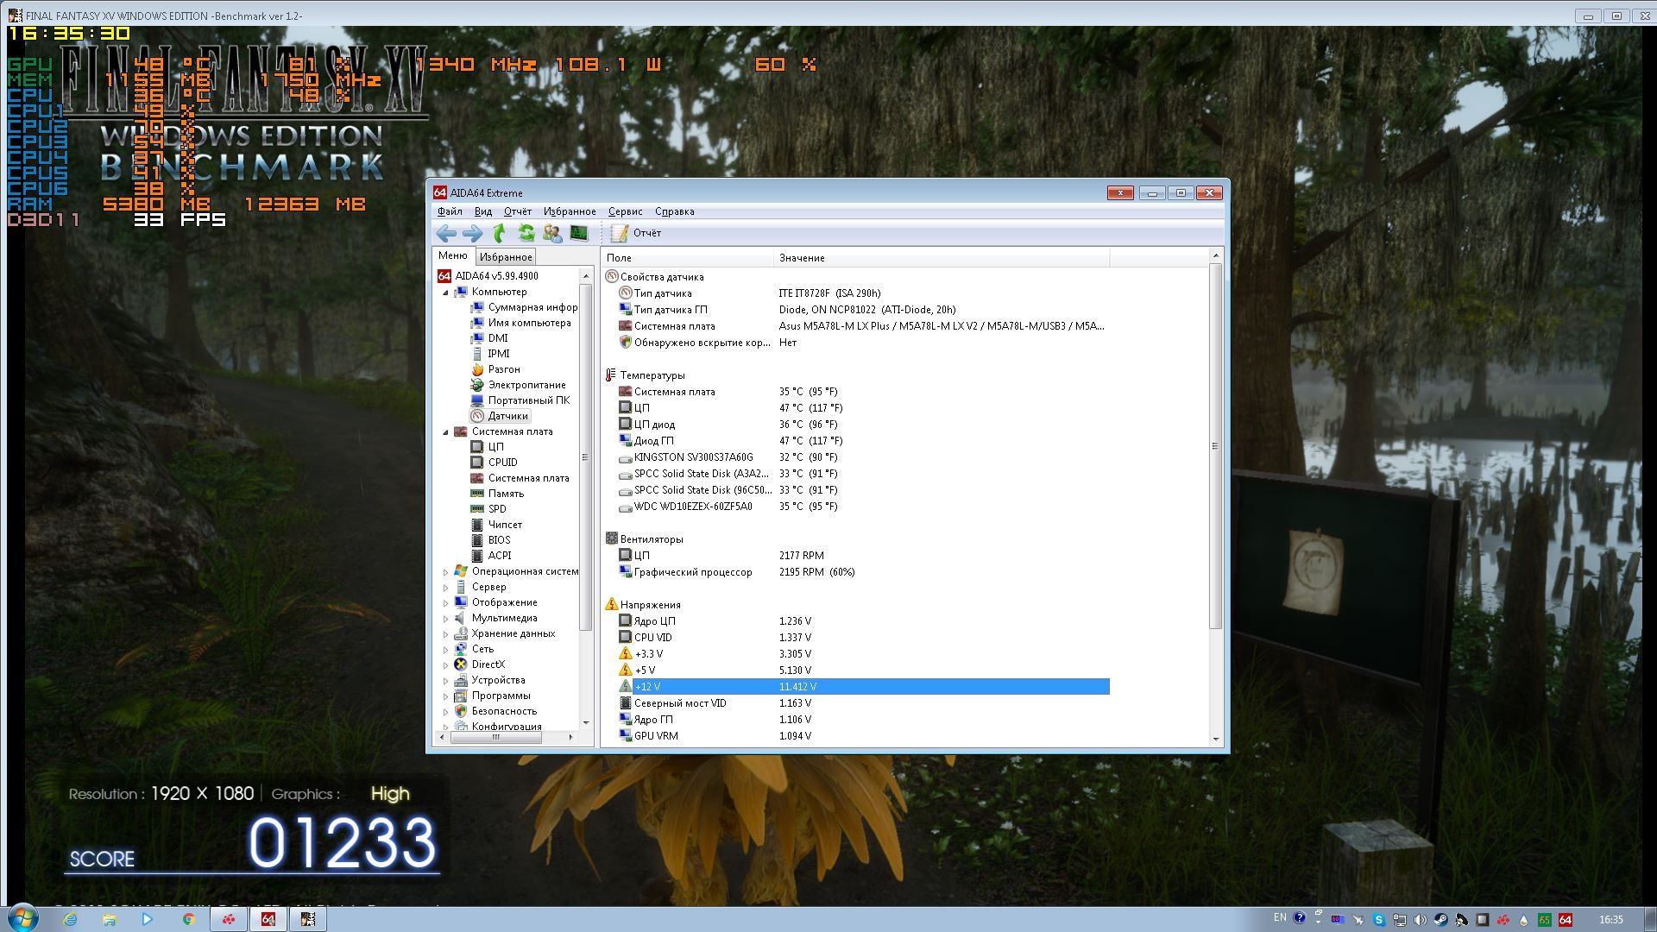Select Память memory tree item
This screenshot has height=932, width=1657.
506,494
